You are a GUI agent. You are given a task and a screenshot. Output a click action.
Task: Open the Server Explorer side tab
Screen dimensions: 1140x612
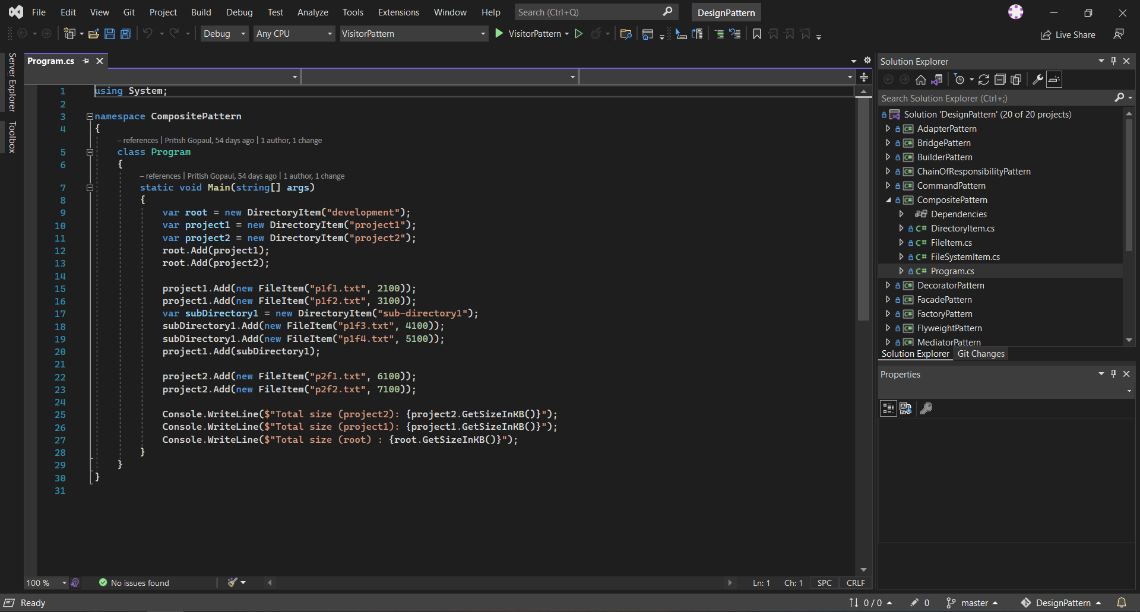click(x=12, y=82)
